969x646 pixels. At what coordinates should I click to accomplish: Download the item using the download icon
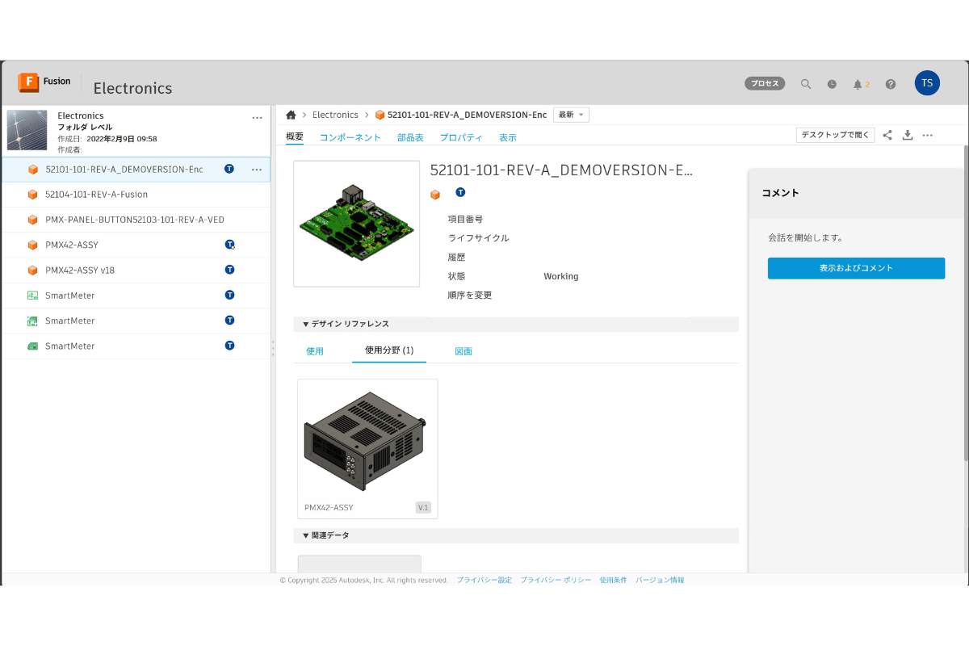pyautogui.click(x=906, y=135)
